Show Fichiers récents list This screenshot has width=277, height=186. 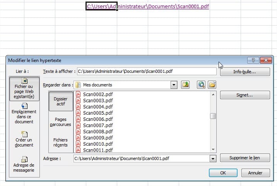(x=61, y=142)
